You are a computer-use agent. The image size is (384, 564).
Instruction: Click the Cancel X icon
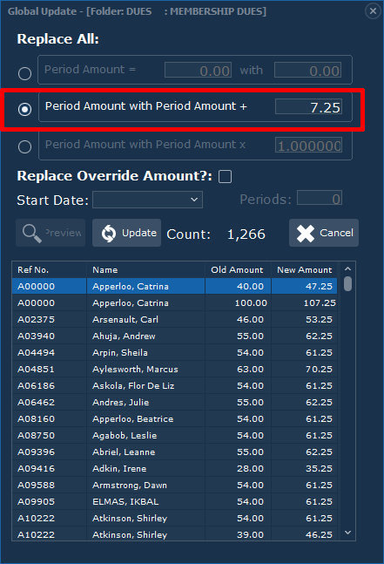point(306,233)
